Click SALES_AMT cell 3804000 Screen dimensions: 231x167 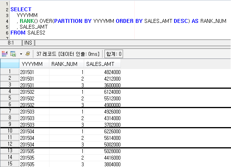(103, 164)
